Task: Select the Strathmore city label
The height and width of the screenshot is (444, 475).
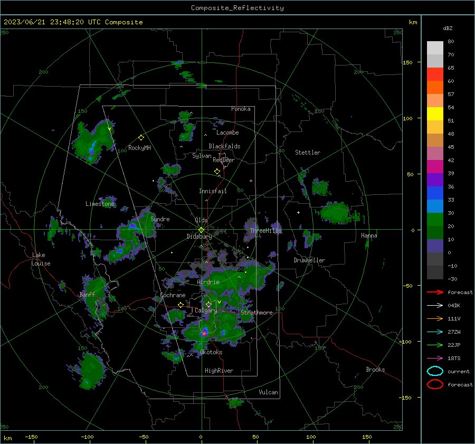Action: [256, 313]
